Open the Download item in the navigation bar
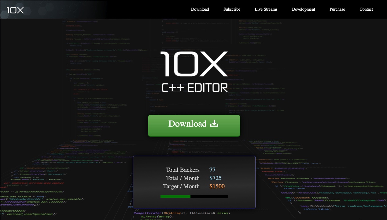Viewport: 387px width, 220px height. click(x=200, y=9)
